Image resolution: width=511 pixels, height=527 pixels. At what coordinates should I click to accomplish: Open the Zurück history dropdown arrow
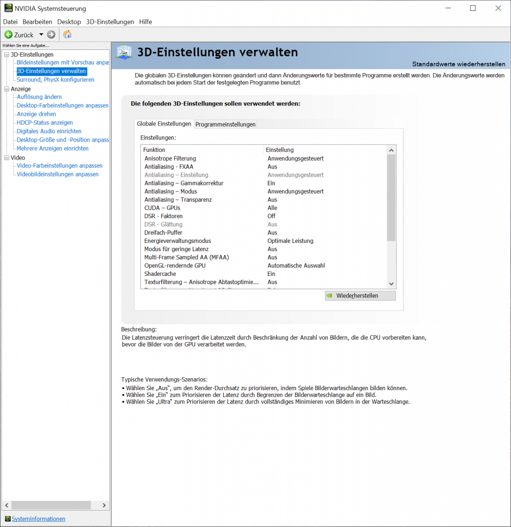point(41,34)
